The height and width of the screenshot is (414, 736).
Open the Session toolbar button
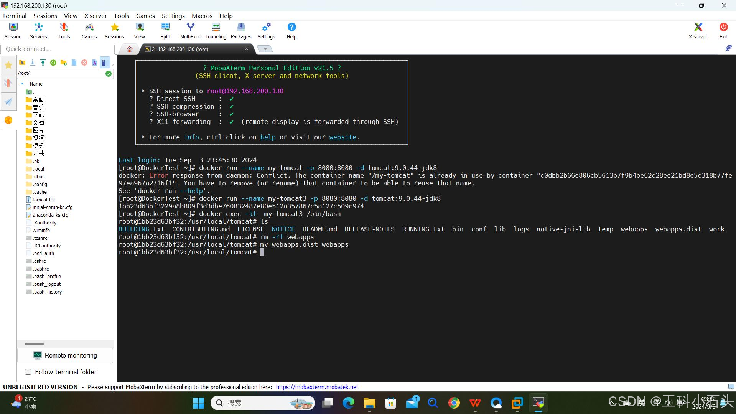point(13,31)
